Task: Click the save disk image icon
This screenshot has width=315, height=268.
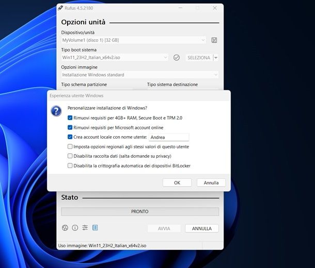Action: coord(214,40)
